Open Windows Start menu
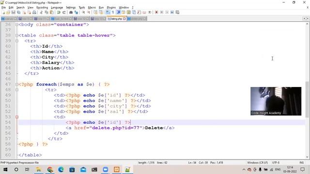This screenshot has height=174, width=310. pyautogui.click(x=5, y=170)
